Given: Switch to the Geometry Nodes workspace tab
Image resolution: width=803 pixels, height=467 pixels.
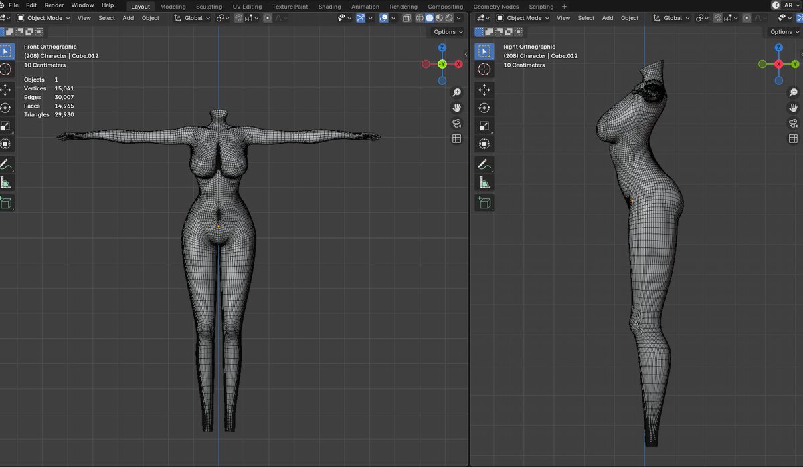Looking at the screenshot, I should coord(496,7).
